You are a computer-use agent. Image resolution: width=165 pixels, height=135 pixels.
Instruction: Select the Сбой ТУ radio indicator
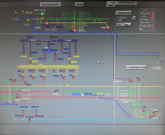(x=117, y=18)
